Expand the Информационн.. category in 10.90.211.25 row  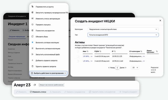tap(144, 56)
